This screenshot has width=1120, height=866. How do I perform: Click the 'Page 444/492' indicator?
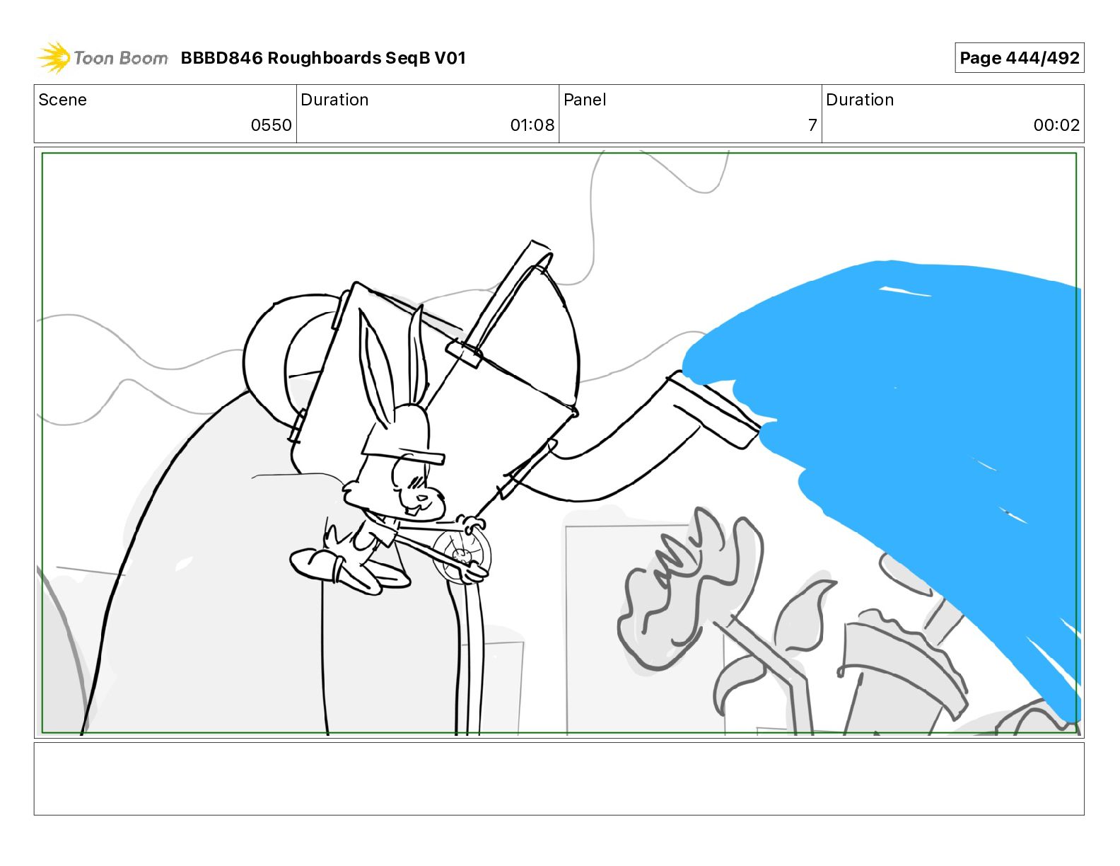(1019, 58)
